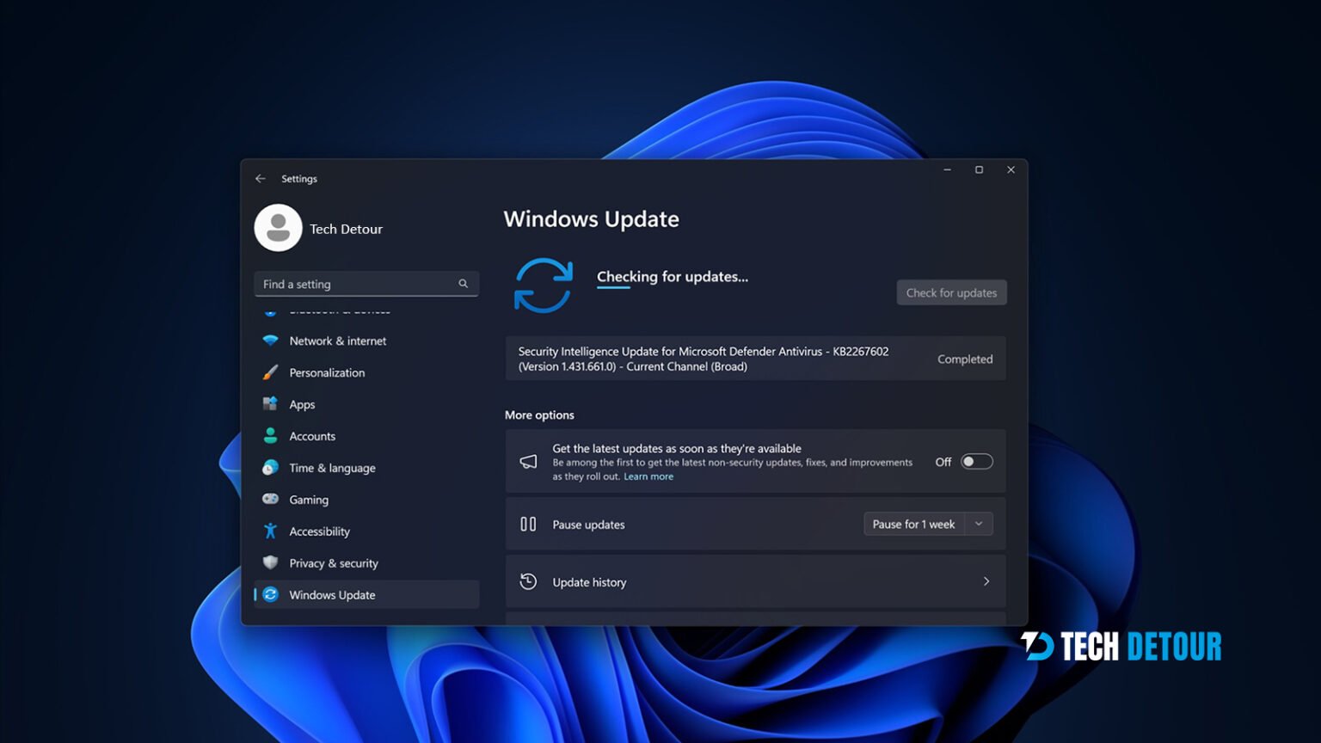1321x743 pixels.
Task: Click the search magnifier in Find a setting
Action: point(464,284)
